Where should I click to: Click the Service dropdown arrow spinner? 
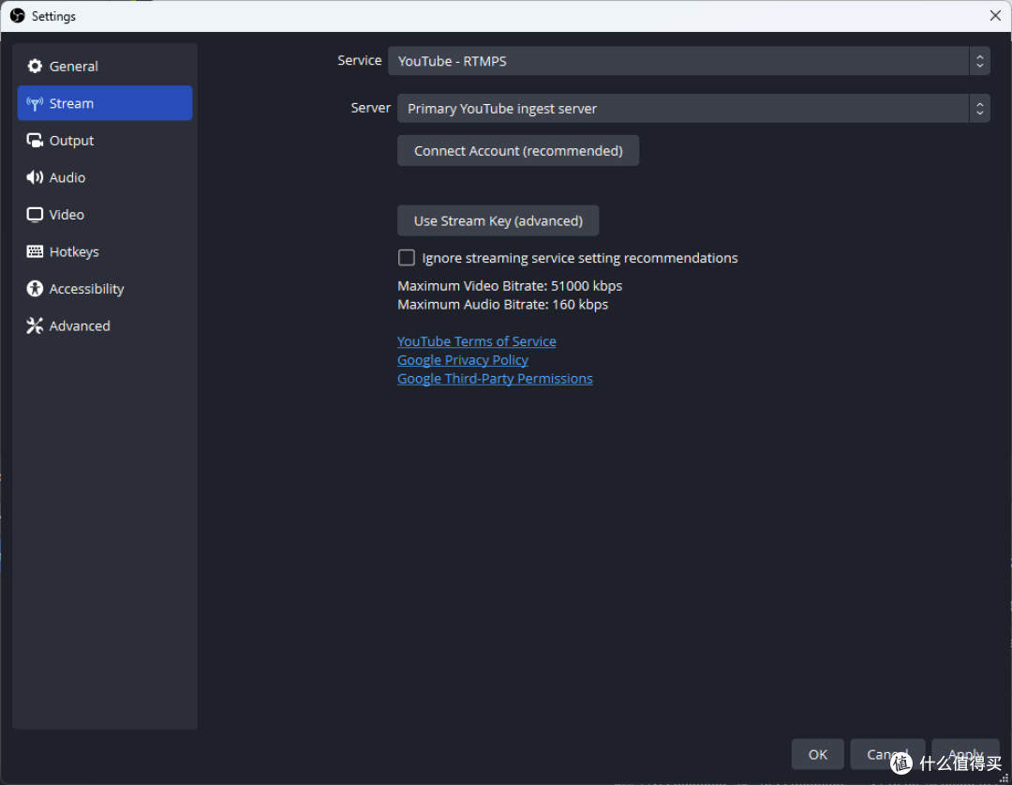click(x=980, y=61)
